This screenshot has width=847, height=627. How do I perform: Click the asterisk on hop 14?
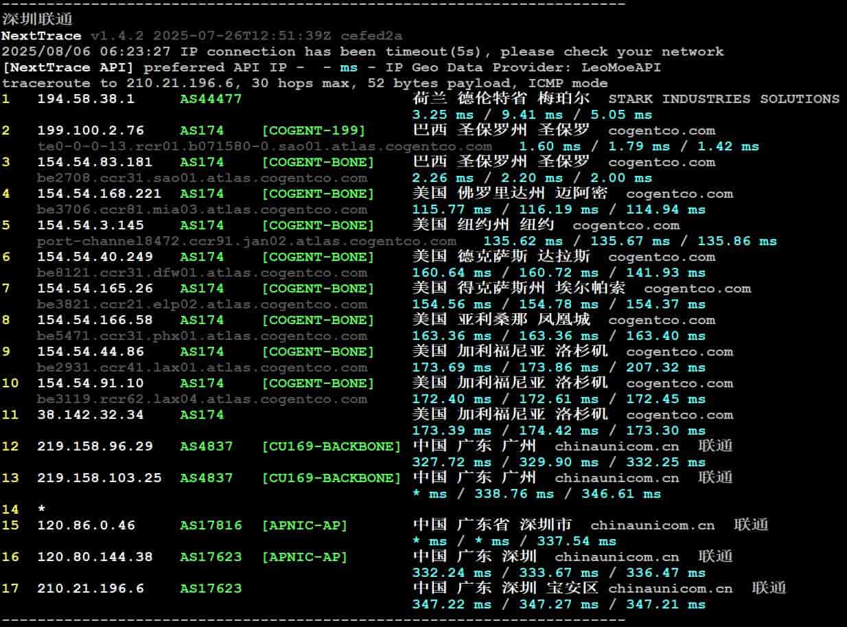click(41, 510)
